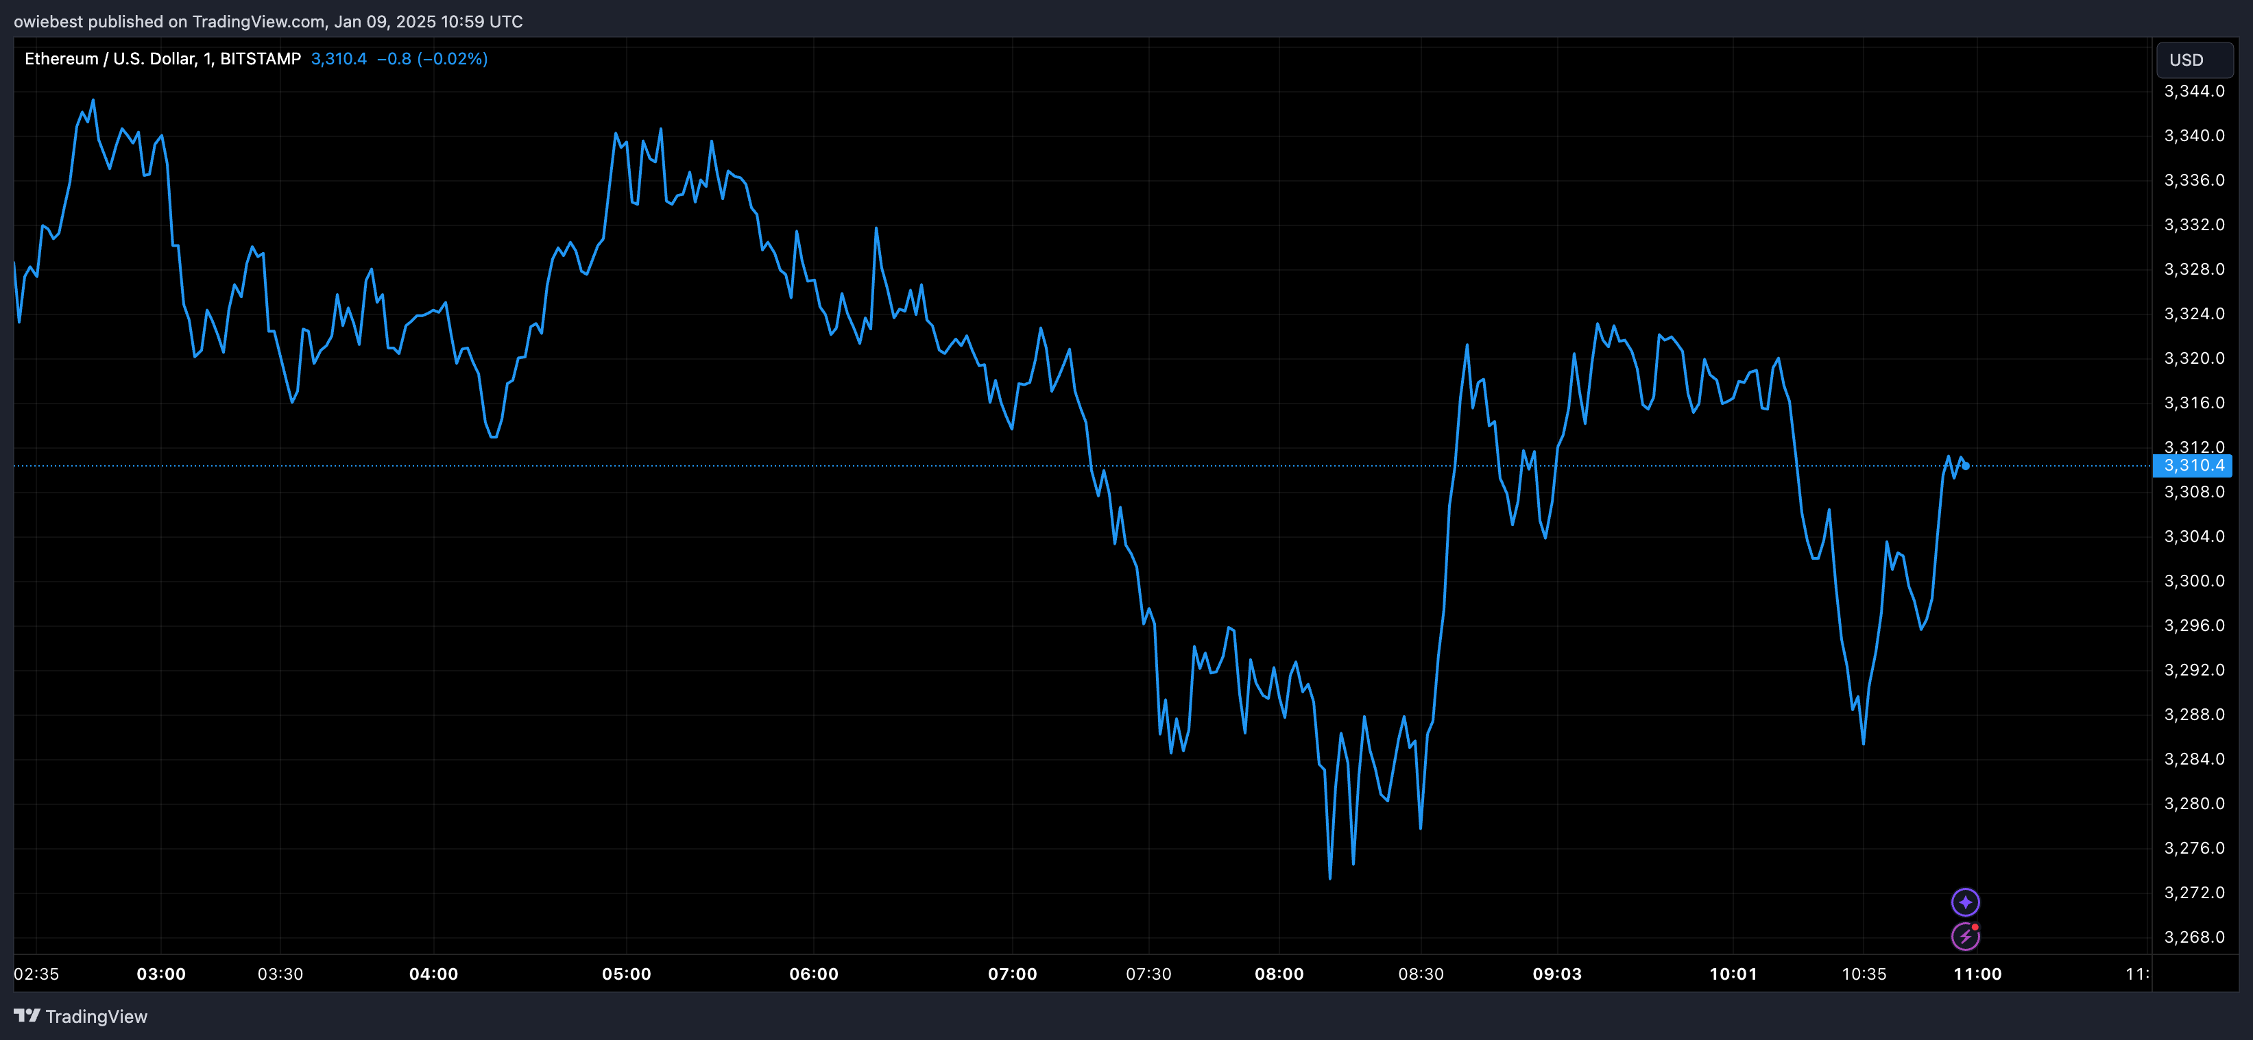
Task: Click the 3,344.0 price axis label
Action: pos(2193,91)
